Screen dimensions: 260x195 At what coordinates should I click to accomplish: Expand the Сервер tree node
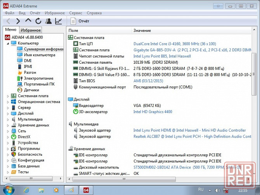pos(8,108)
